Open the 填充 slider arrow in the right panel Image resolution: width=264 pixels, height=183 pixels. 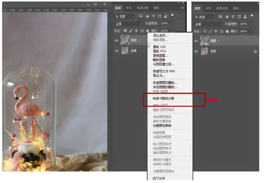point(251,31)
